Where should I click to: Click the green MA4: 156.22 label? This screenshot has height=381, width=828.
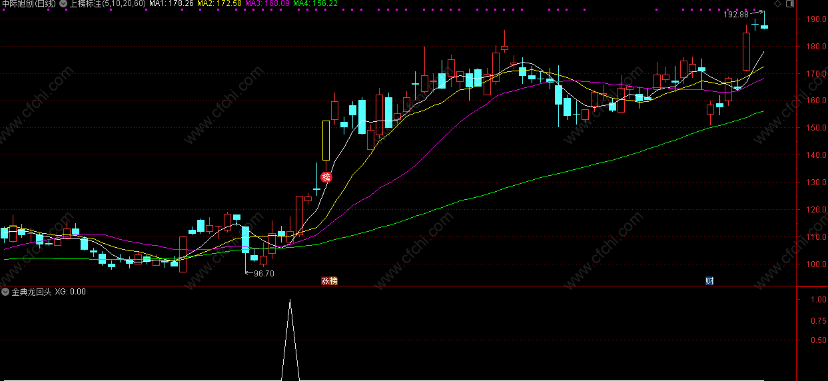[x=315, y=3]
